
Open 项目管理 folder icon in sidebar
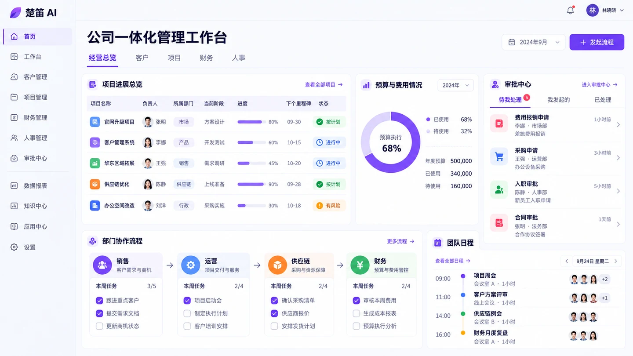click(14, 97)
